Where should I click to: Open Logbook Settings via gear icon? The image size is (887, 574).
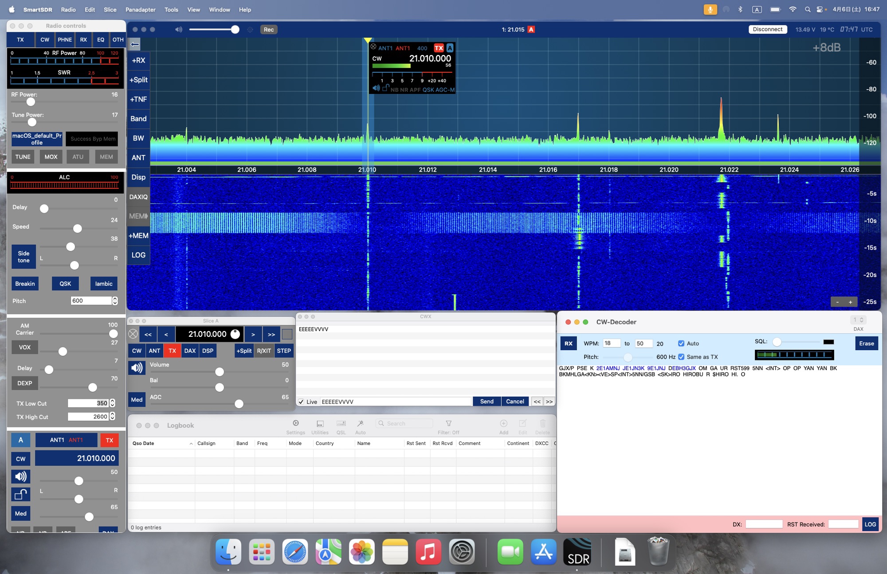(295, 424)
